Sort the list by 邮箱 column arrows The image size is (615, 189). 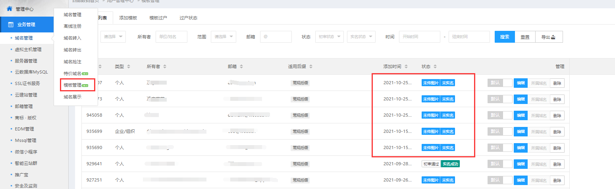241,66
